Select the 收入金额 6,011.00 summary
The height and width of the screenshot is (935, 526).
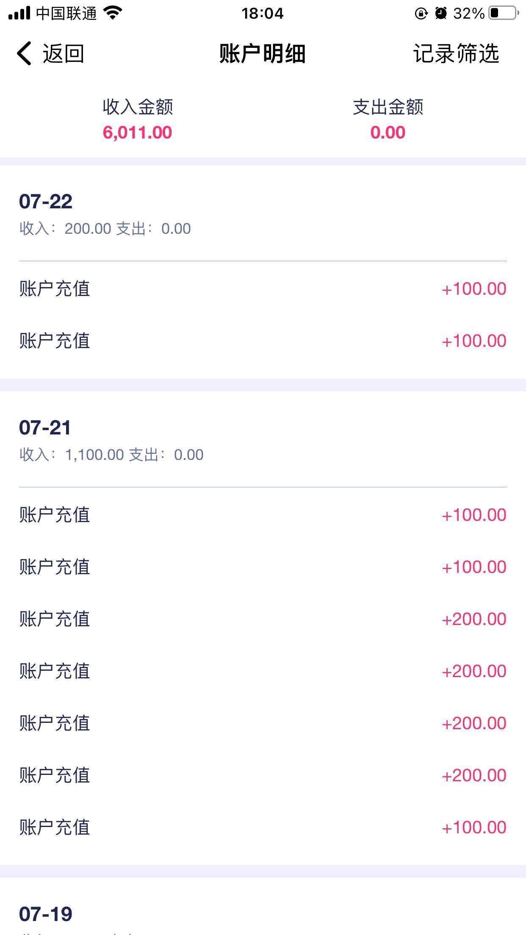pos(138,119)
